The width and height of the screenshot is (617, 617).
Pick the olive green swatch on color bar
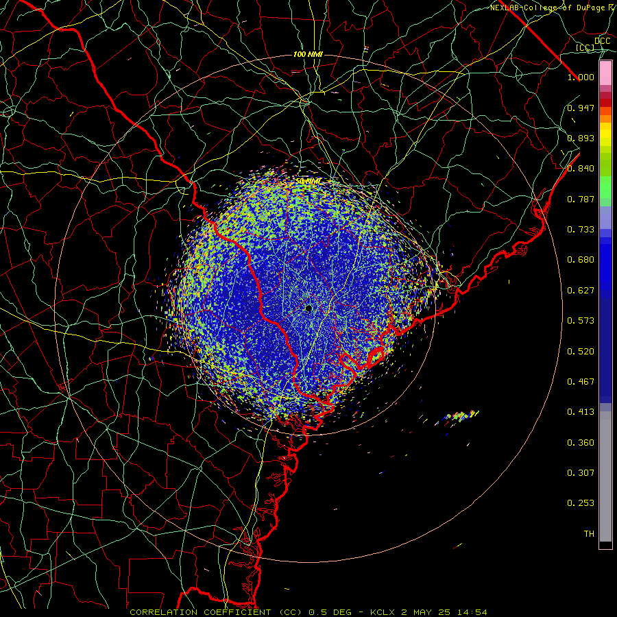click(605, 164)
